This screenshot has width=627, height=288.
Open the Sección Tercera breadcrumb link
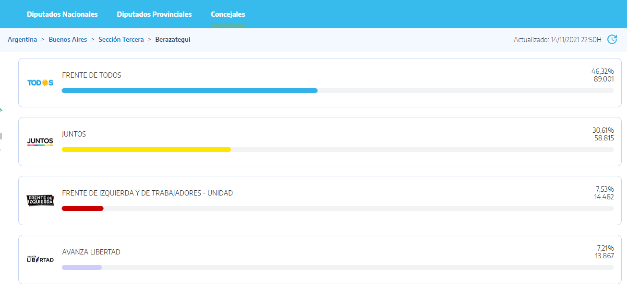(121, 40)
